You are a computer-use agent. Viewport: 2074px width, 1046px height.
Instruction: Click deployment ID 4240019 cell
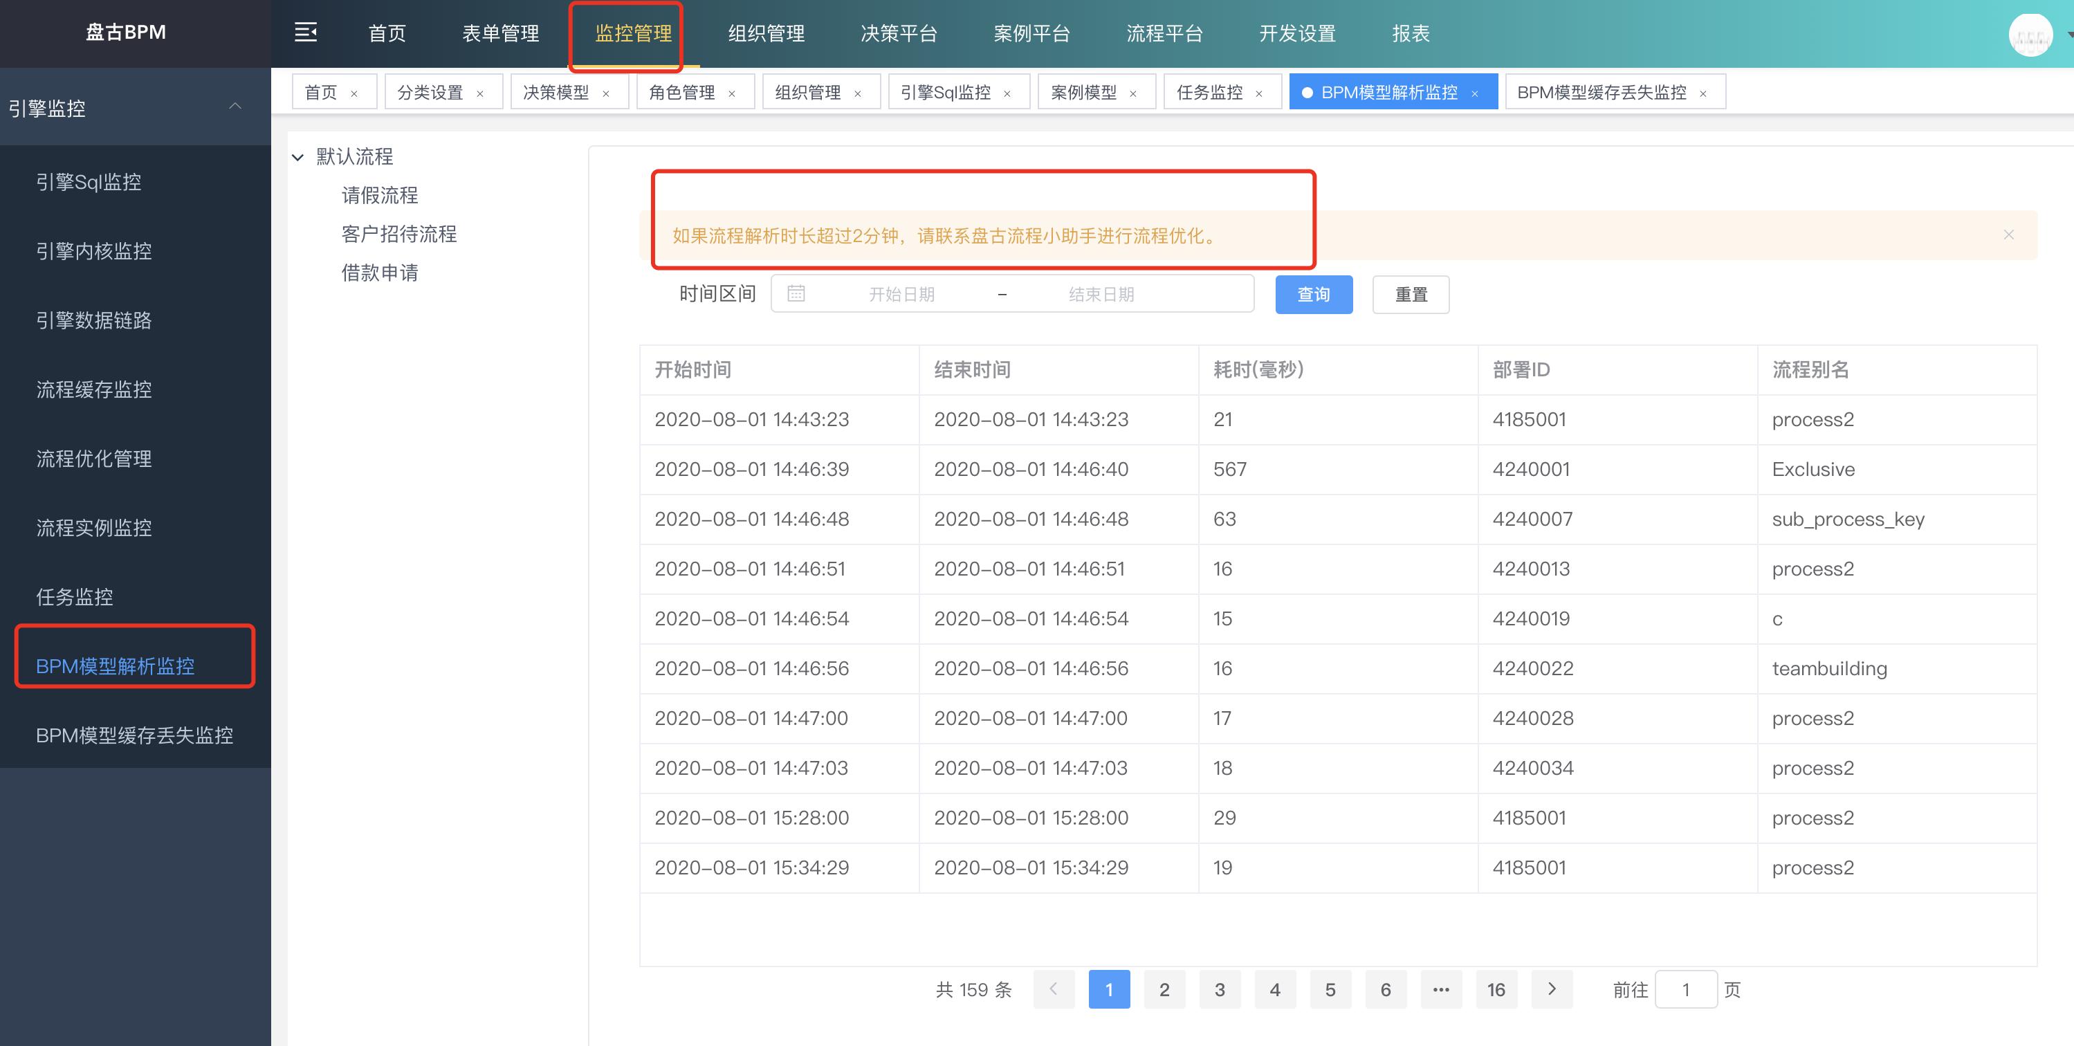coord(1617,618)
